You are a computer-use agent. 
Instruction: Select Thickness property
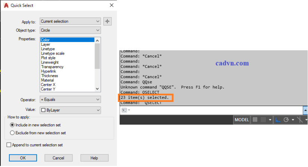[67, 76]
